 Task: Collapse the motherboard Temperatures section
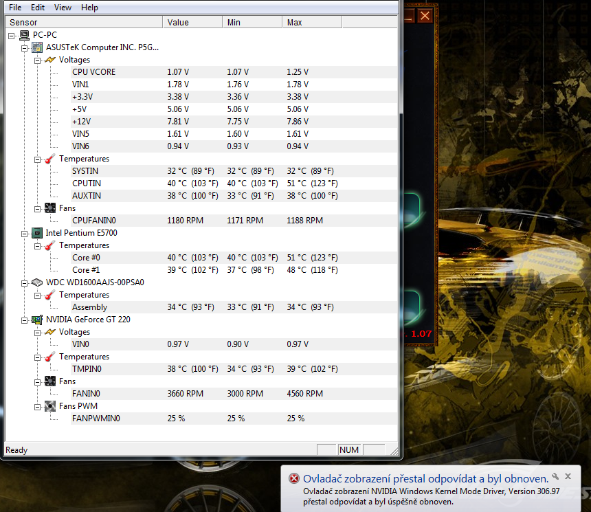[37, 159]
